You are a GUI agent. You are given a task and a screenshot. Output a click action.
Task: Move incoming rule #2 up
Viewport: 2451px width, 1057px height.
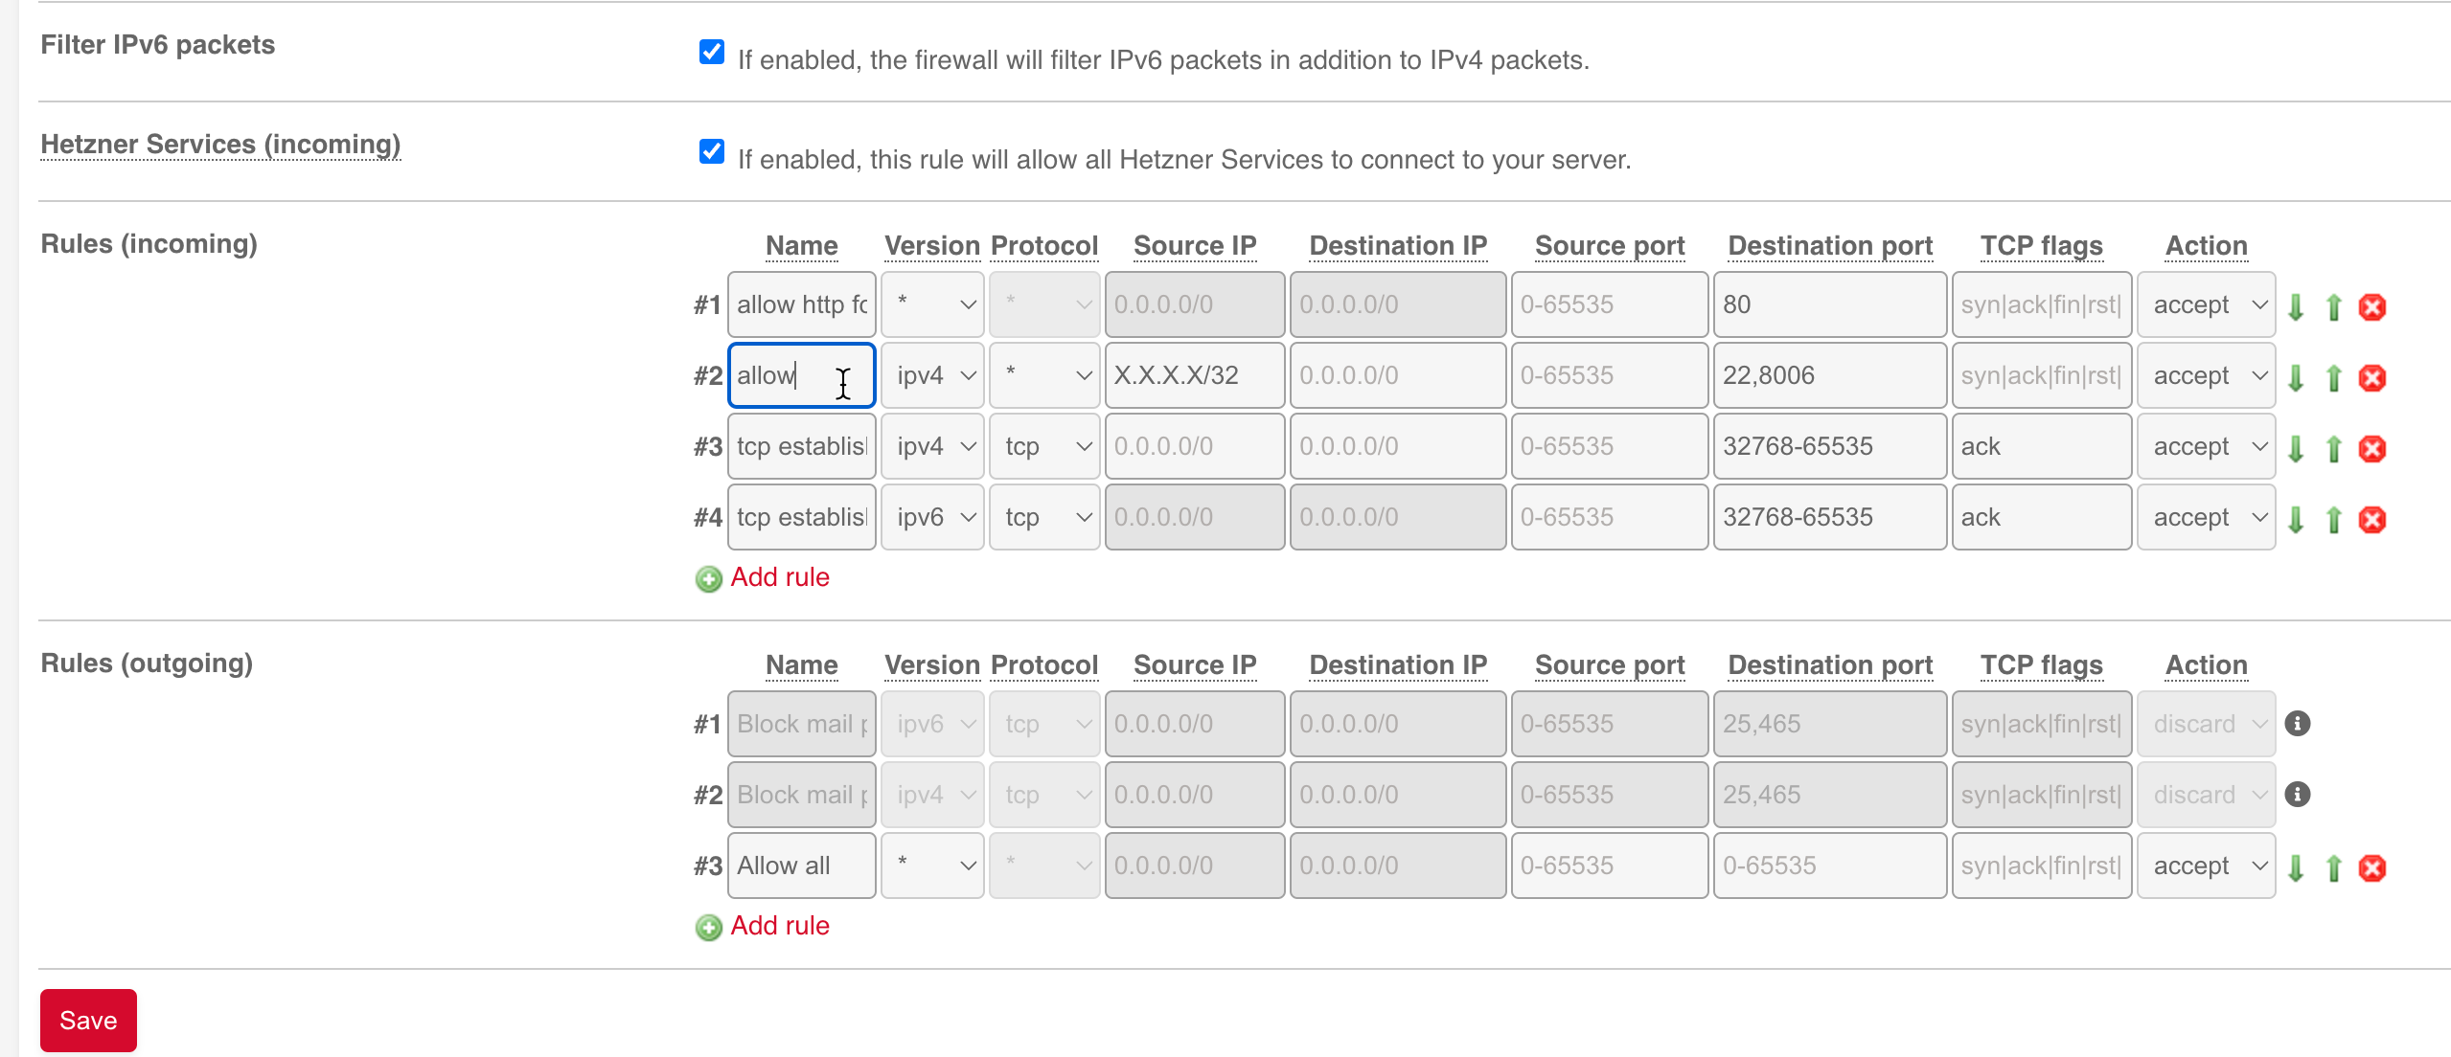2334,377
